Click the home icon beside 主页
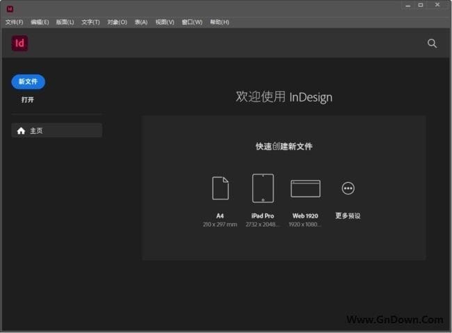 [x=21, y=131]
